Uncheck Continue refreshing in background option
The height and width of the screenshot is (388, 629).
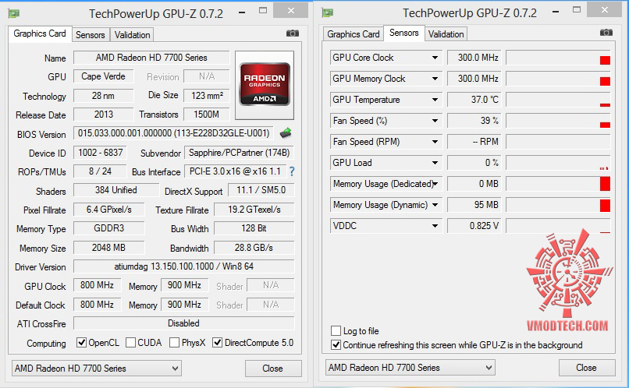(x=336, y=344)
